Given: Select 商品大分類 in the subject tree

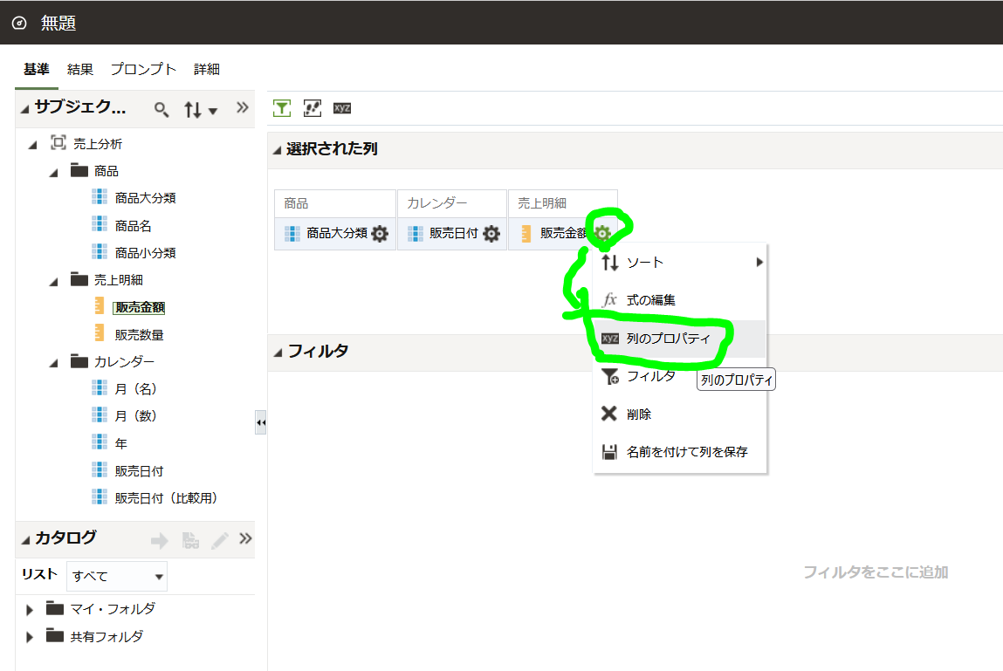Looking at the screenshot, I should 145,198.
